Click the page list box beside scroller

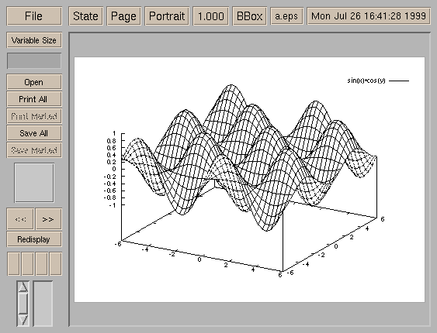[43, 304]
